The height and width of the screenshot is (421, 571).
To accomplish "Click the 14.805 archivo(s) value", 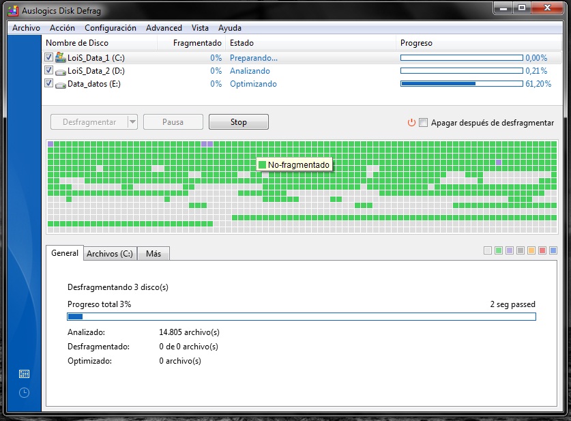I will point(189,332).
